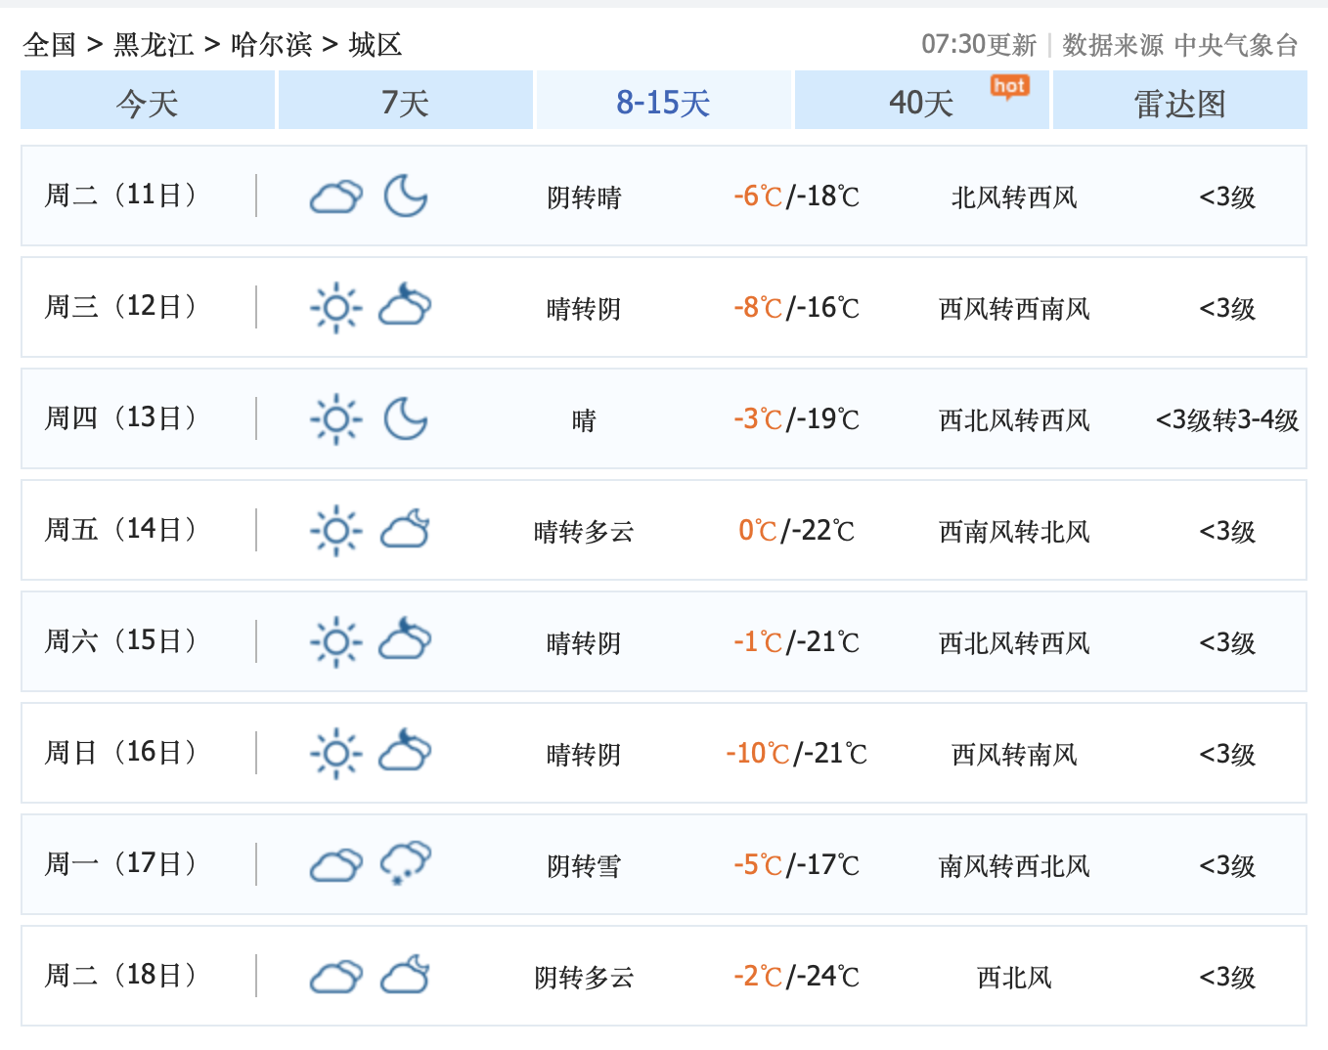
Task: Select the 8-15天 forecast tab
Action: [663, 102]
